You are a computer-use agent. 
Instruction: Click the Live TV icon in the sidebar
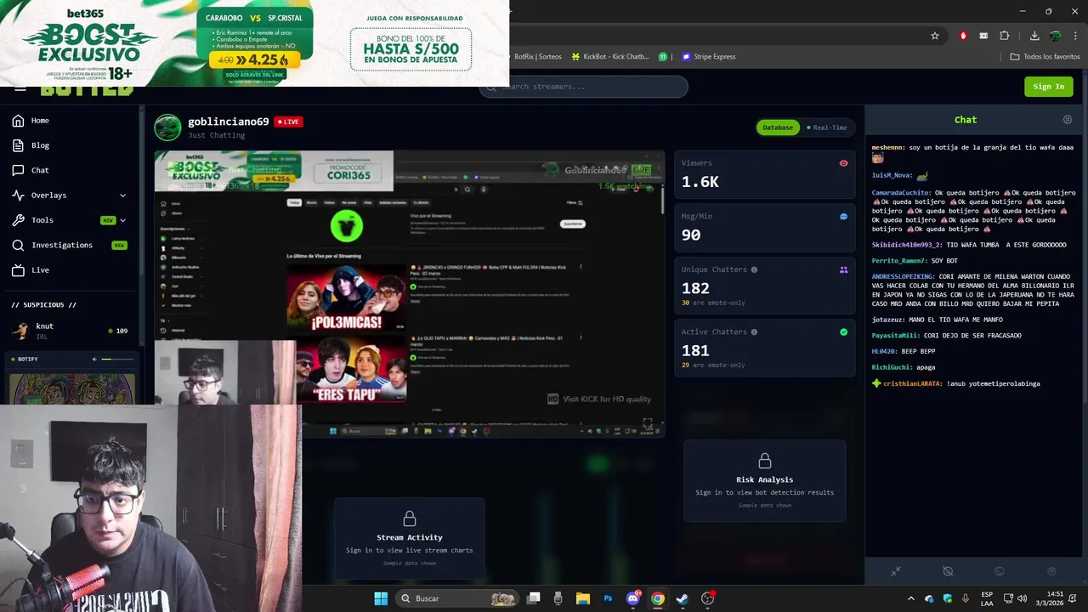(18, 270)
